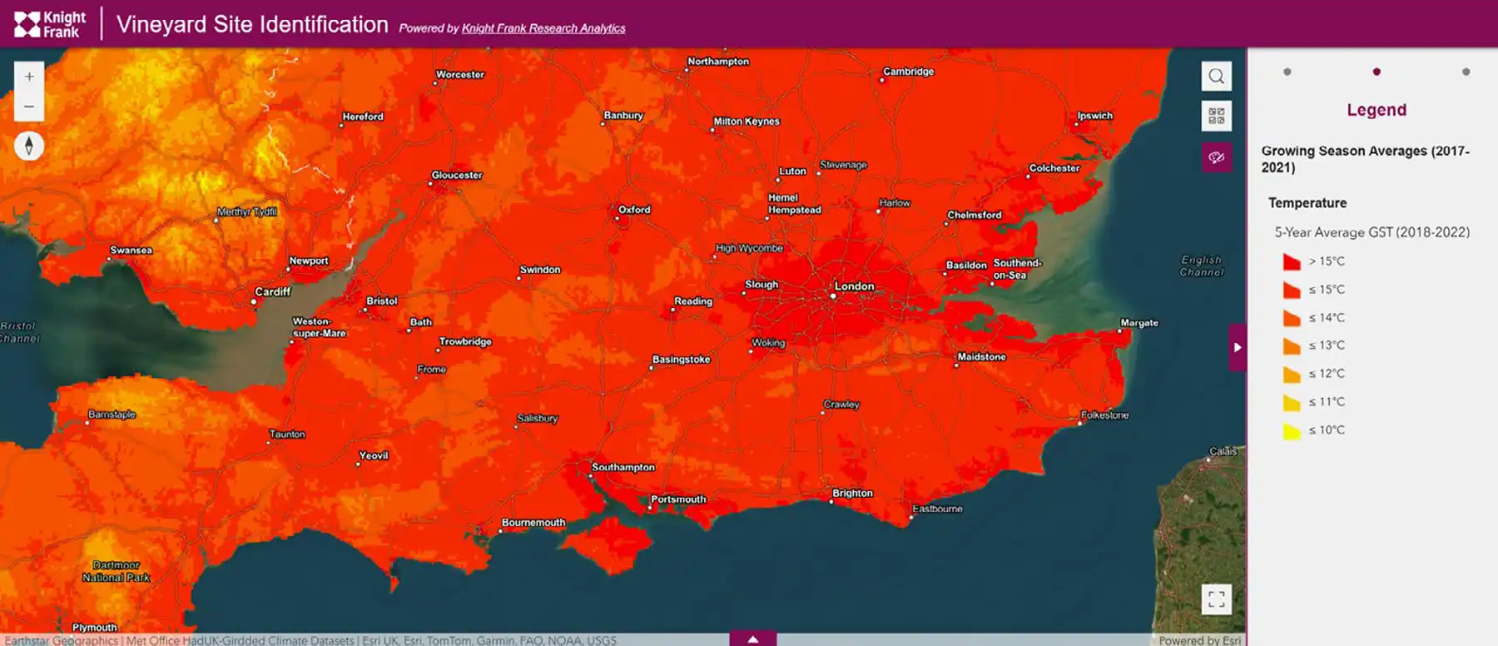The width and height of the screenshot is (1498, 646).
Task: Click the Salisbury city label
Action: (538, 419)
